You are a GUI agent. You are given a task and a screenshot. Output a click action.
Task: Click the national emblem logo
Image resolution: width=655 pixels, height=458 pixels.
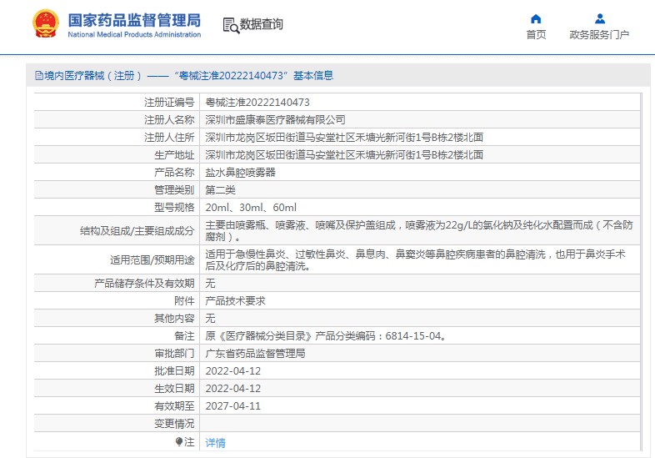(46, 24)
